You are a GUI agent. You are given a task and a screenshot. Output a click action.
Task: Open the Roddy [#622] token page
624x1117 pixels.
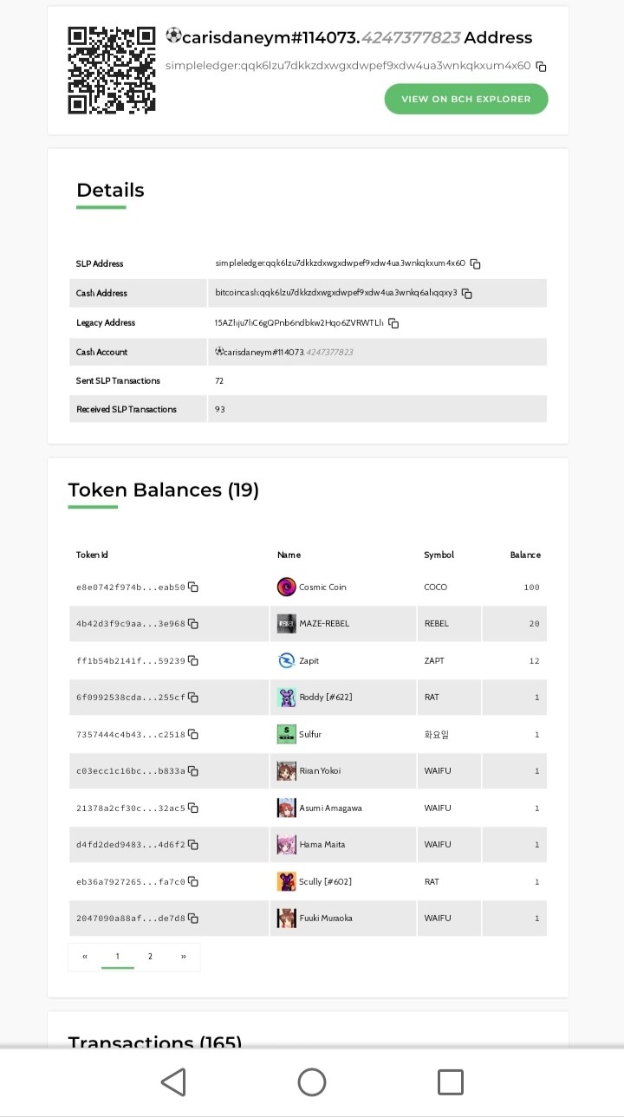[x=325, y=698]
